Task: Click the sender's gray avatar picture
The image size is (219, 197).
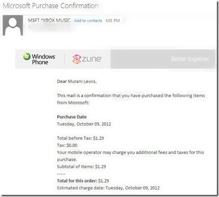Action: (13, 25)
